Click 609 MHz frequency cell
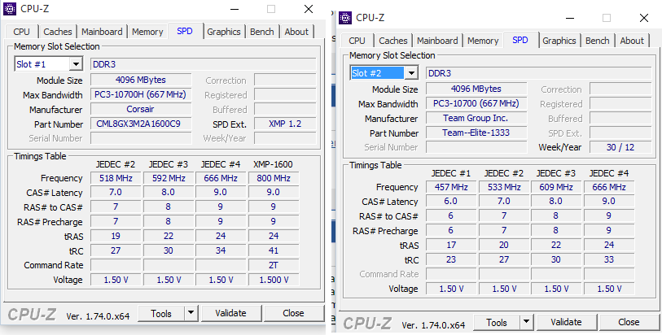 pos(556,187)
